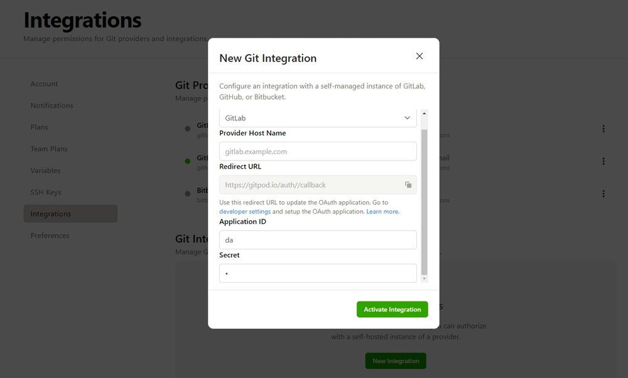Navigate to Team Plans
628x378 pixels.
(x=49, y=149)
